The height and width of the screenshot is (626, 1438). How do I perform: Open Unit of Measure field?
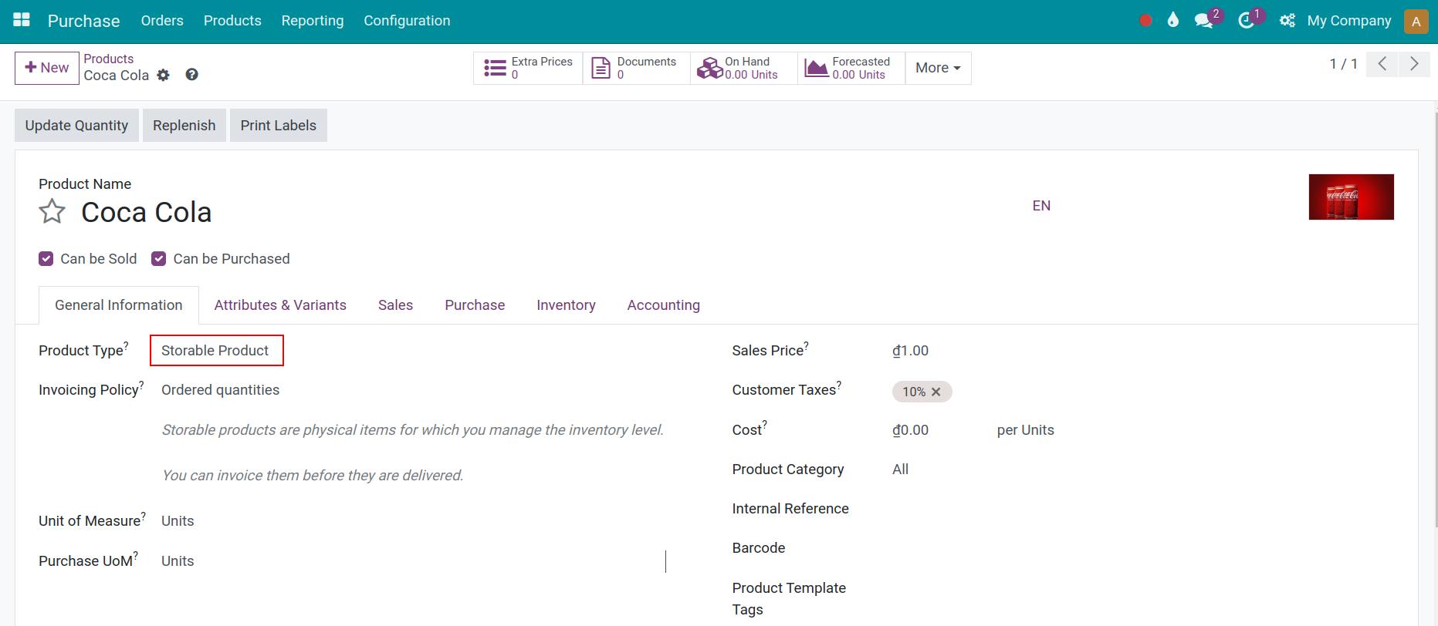(413, 521)
